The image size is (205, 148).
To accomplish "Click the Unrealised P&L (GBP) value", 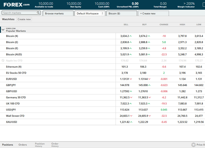I will (135, 4).
